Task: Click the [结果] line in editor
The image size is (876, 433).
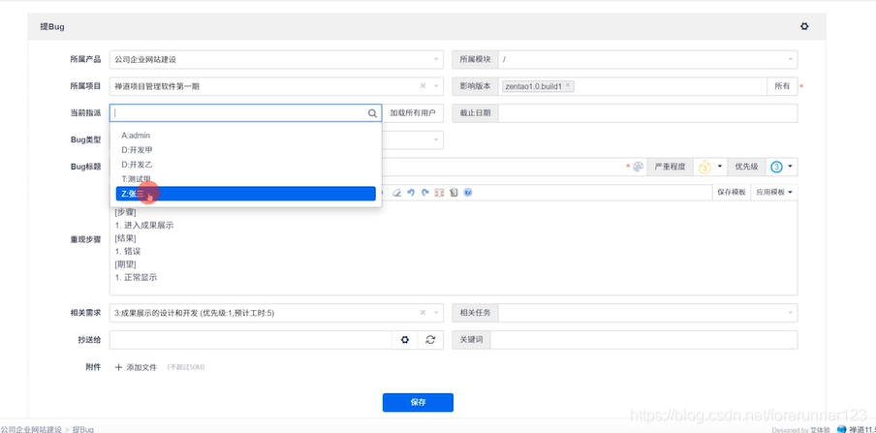Action: click(126, 238)
